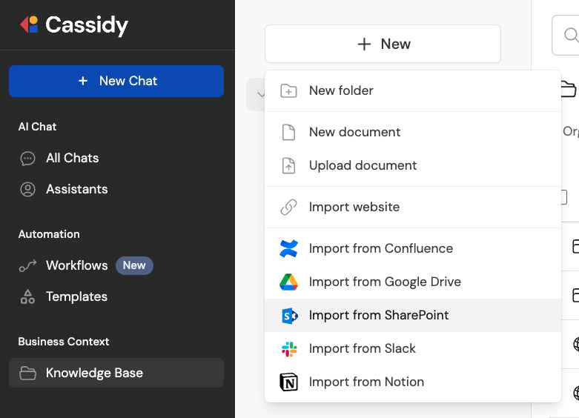Select Upload document
Image resolution: width=579 pixels, height=418 pixels.
click(x=413, y=165)
